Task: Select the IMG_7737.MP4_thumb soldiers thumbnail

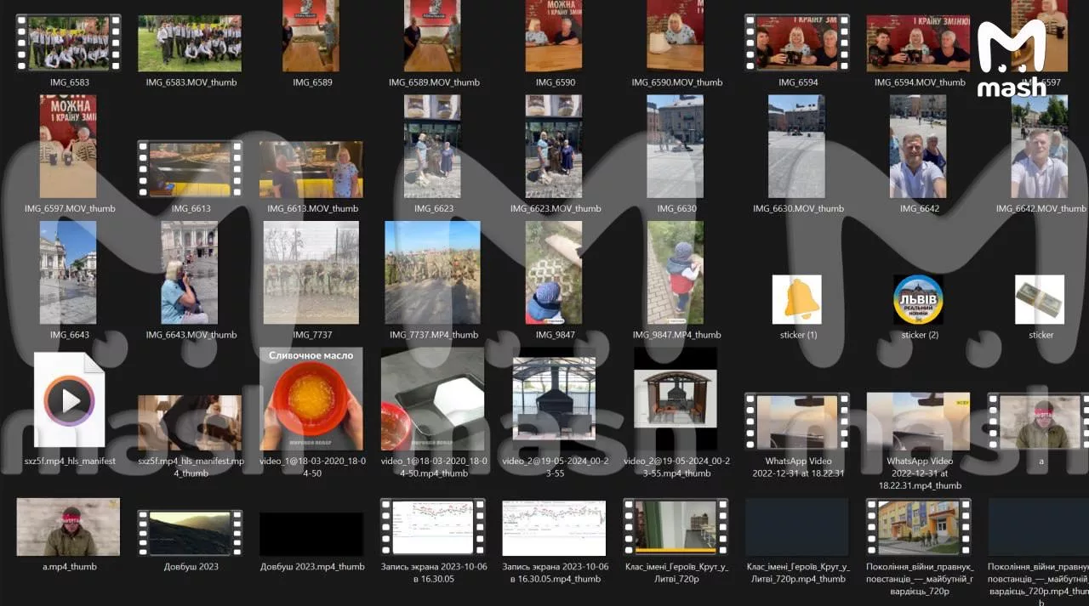Action: pyautogui.click(x=433, y=273)
